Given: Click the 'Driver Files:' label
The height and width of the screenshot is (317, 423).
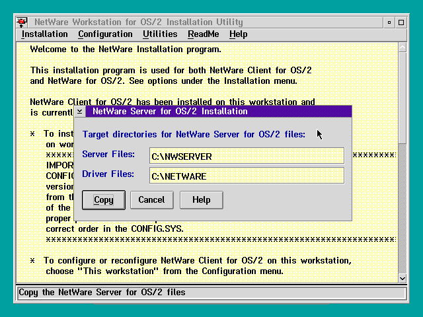Looking at the screenshot, I should pos(108,174).
